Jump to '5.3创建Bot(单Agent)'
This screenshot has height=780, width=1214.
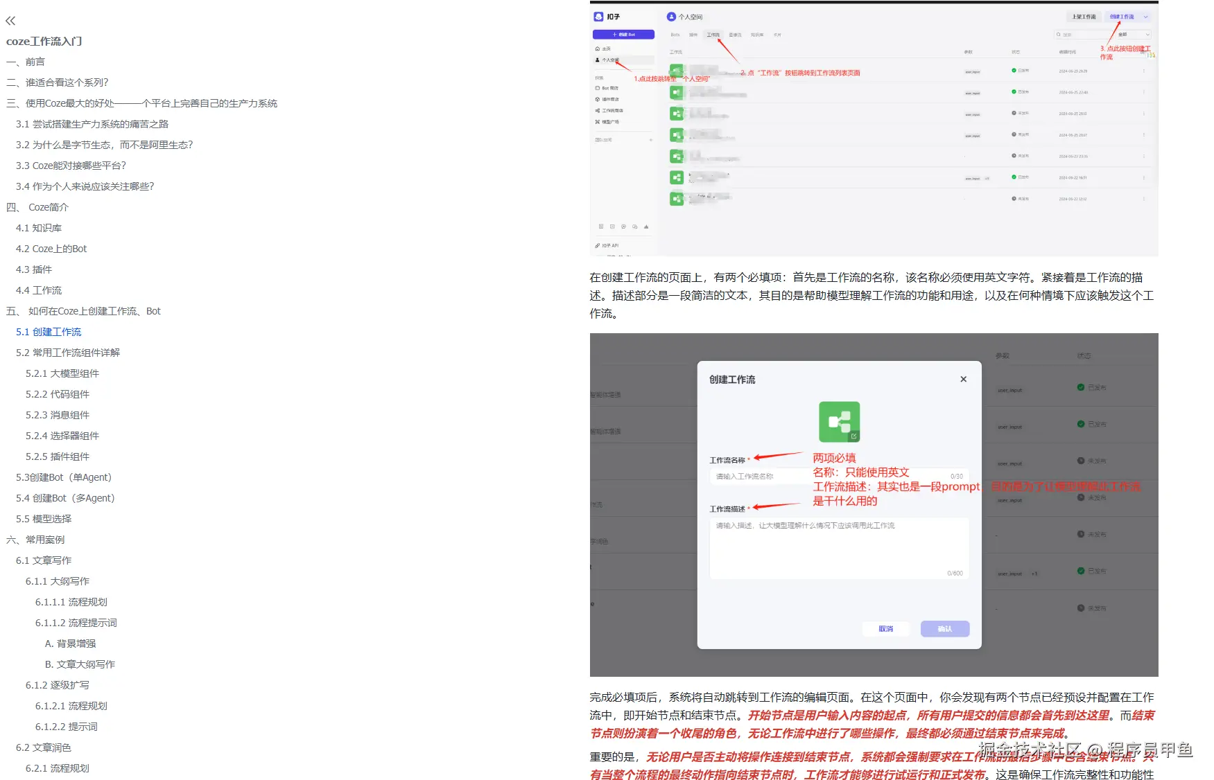(x=64, y=477)
